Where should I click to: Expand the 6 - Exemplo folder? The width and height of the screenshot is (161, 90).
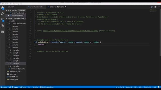click(16, 39)
